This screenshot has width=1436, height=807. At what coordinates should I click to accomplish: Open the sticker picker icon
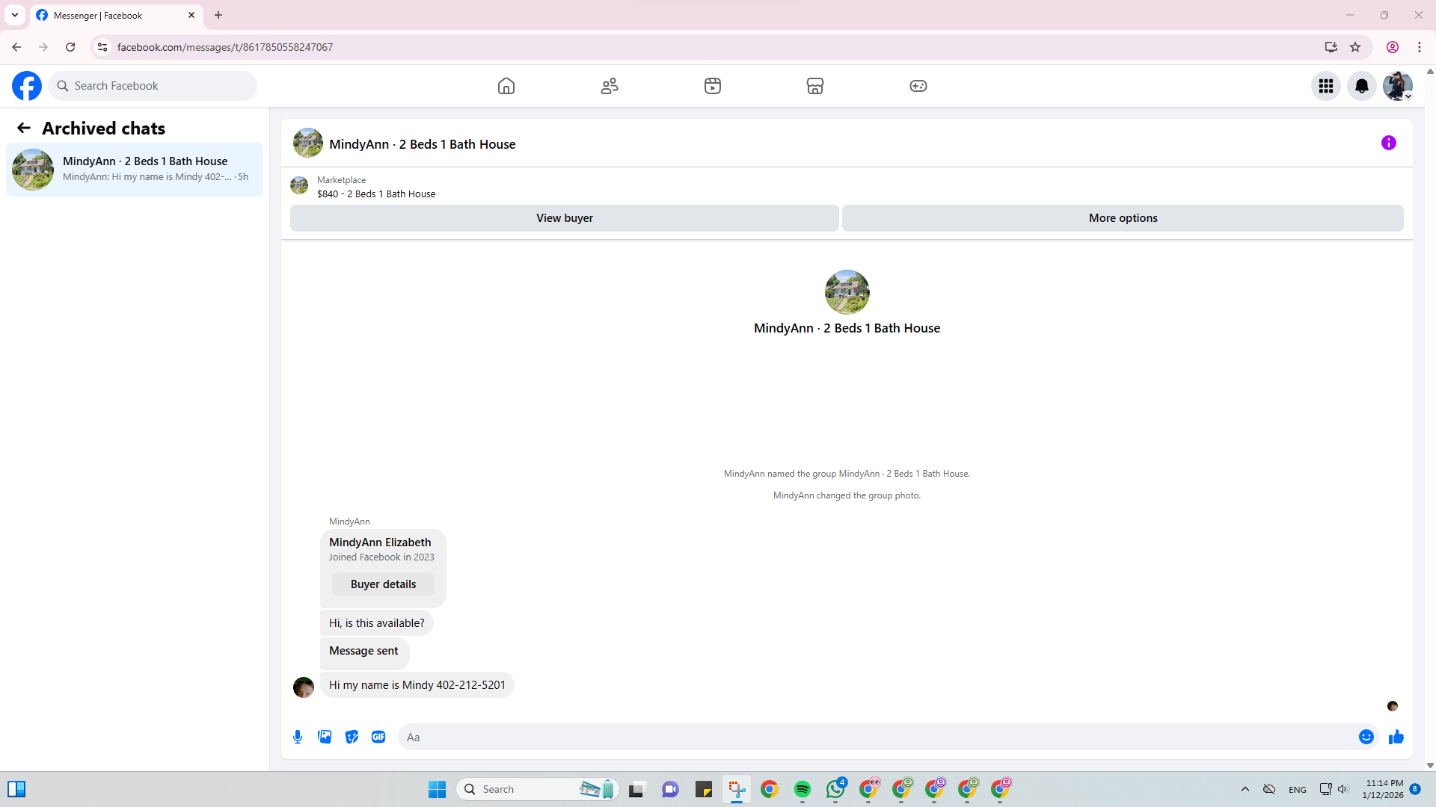pos(352,737)
